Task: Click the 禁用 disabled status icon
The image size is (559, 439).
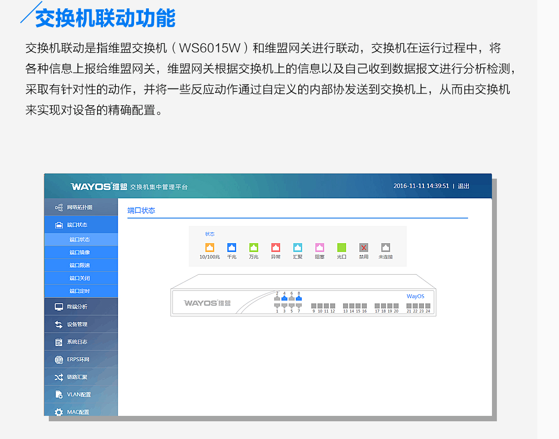Action: tap(364, 248)
